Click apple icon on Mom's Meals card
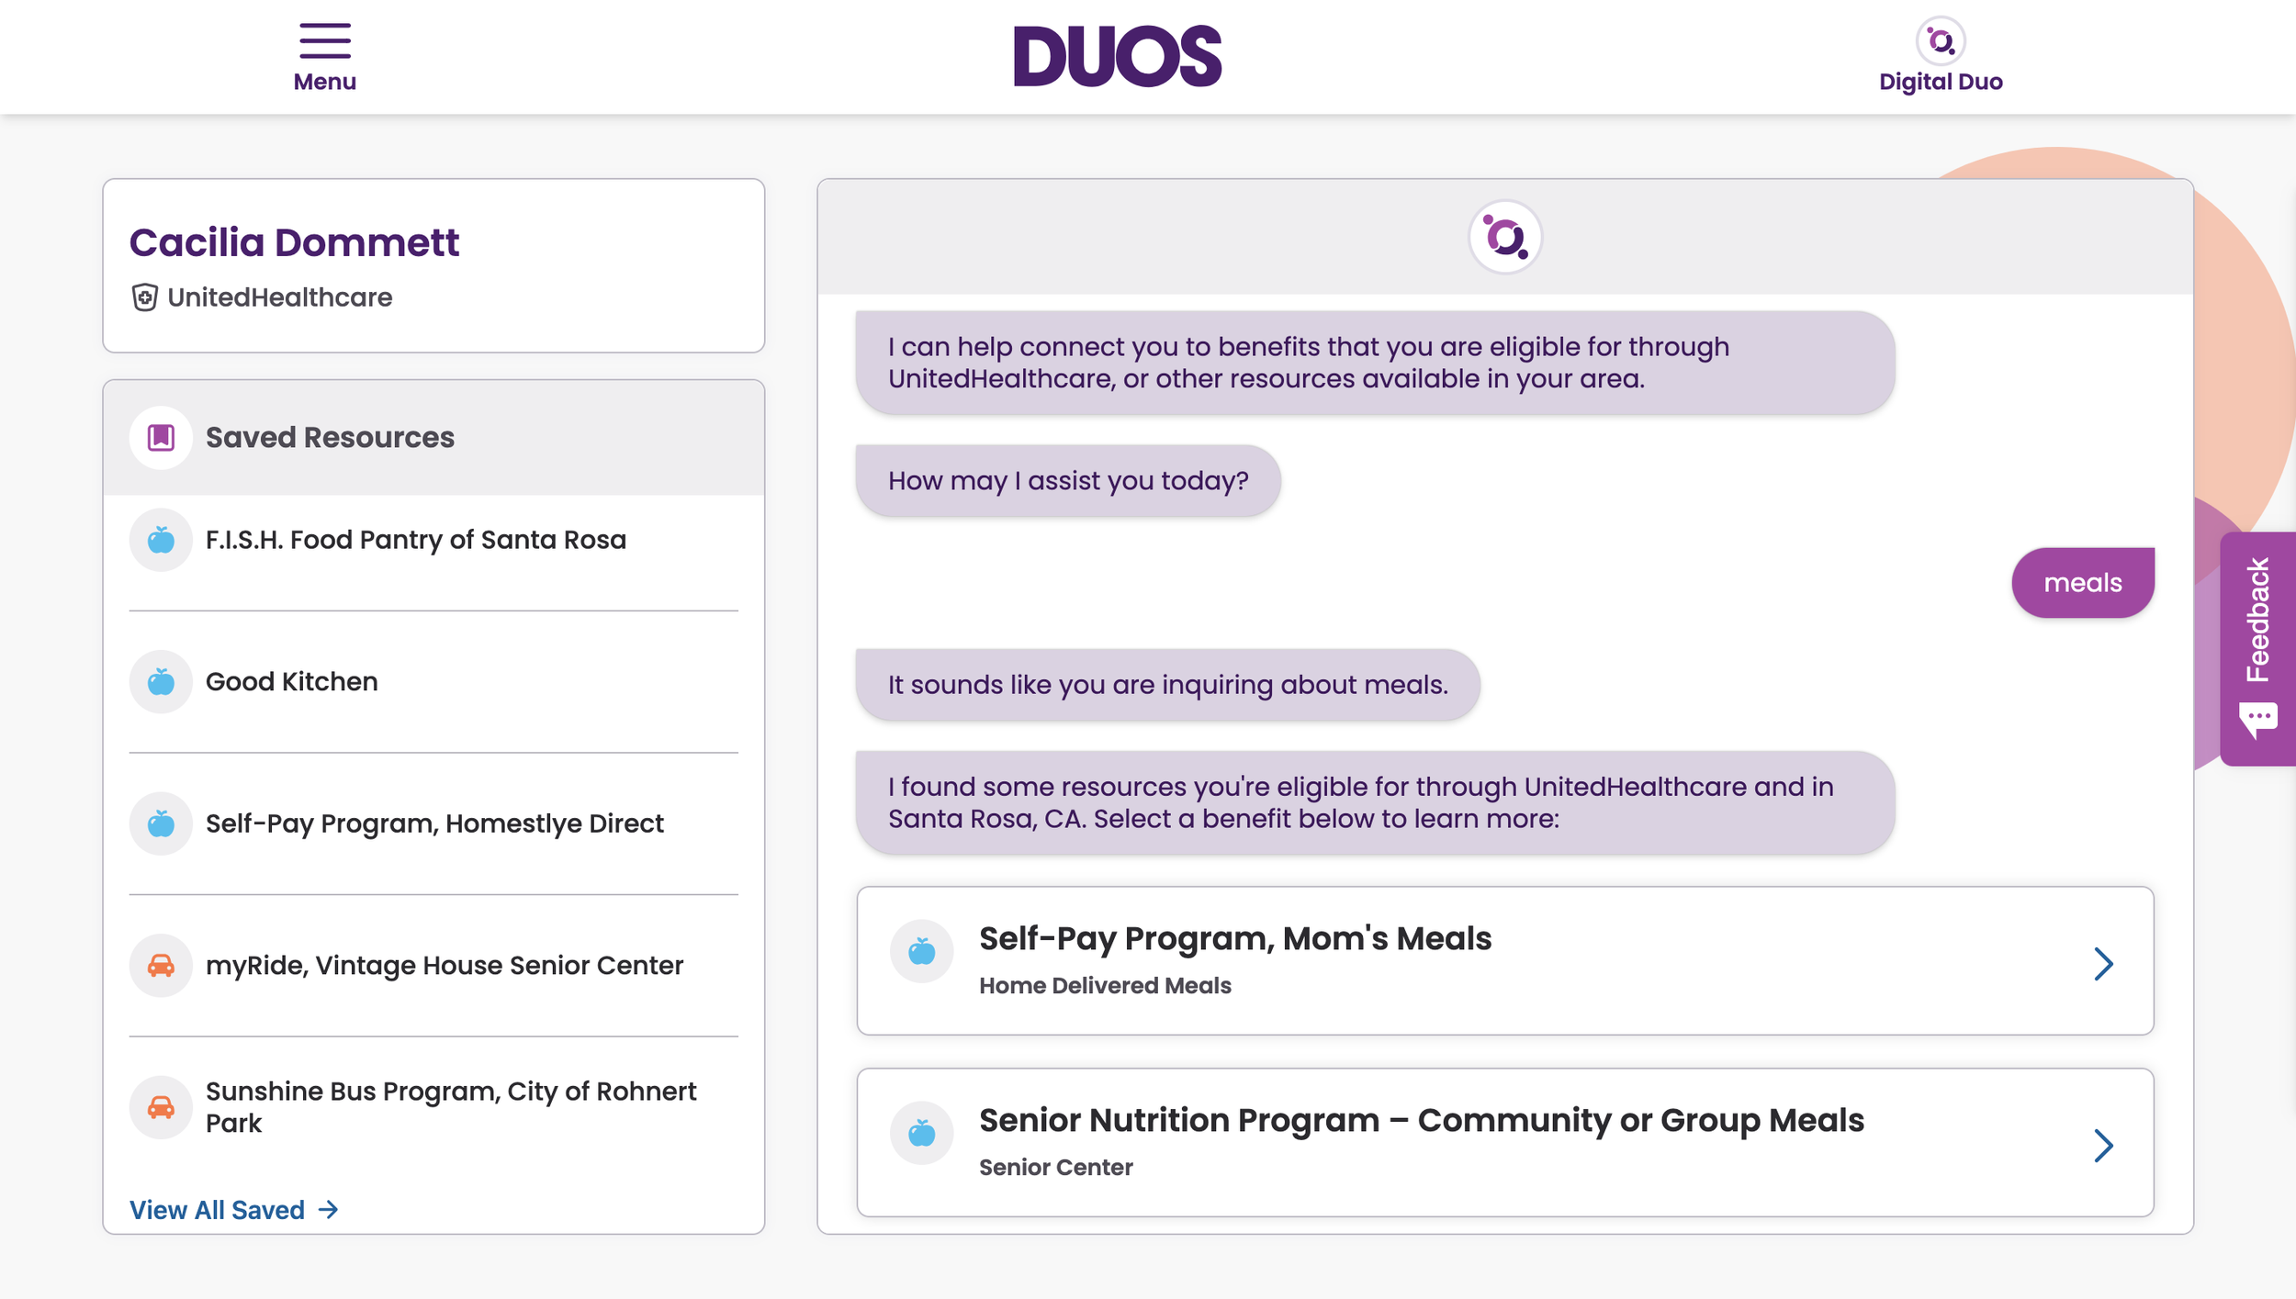 pos(921,951)
